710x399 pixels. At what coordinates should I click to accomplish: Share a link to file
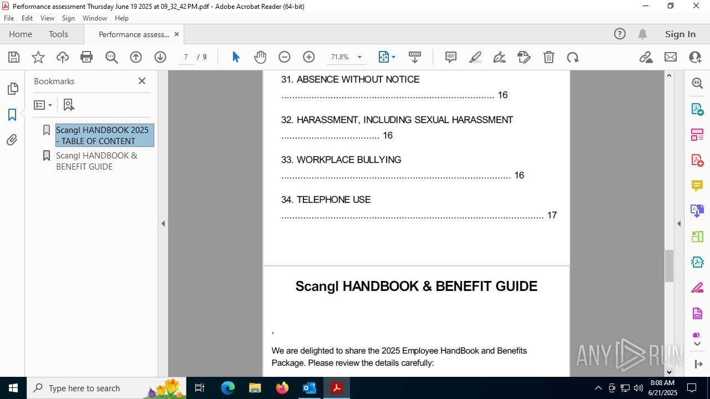pyautogui.click(x=646, y=57)
